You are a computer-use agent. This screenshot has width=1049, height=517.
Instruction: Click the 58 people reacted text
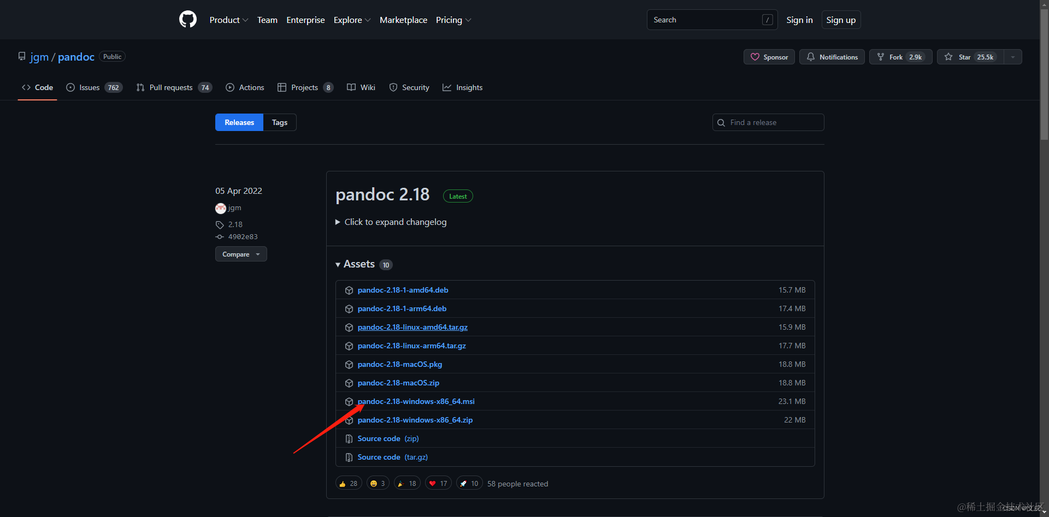517,484
